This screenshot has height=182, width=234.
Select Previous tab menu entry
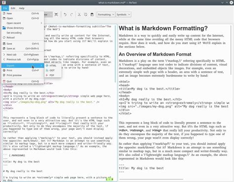(x=23, y=60)
